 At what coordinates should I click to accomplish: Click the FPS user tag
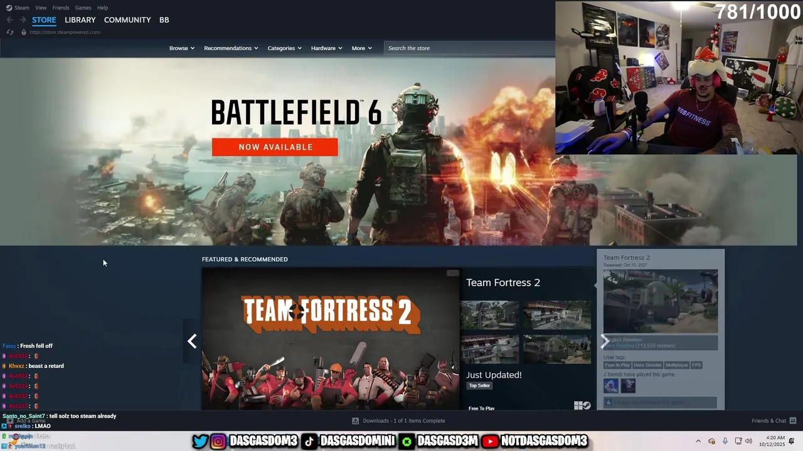click(696, 365)
